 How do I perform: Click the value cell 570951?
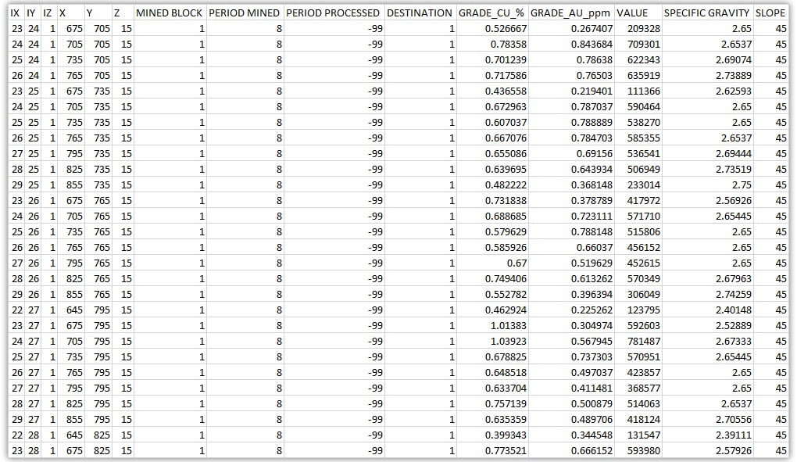(x=638, y=357)
